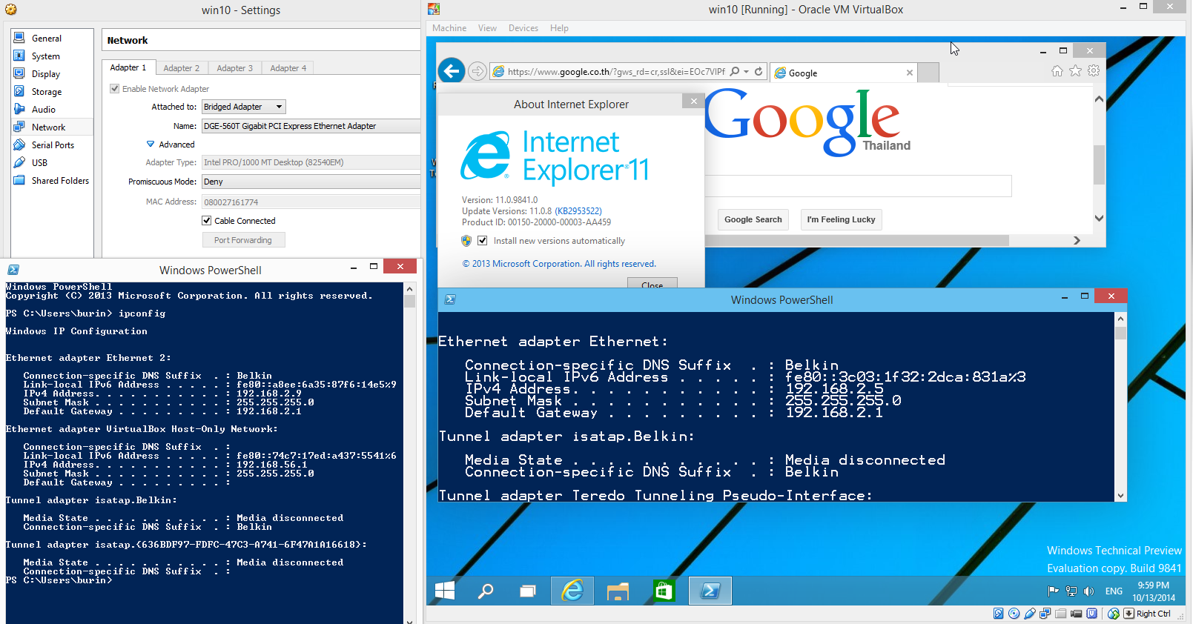Click Google search input box
Viewport: 1193px width, 624px height.
(858, 186)
